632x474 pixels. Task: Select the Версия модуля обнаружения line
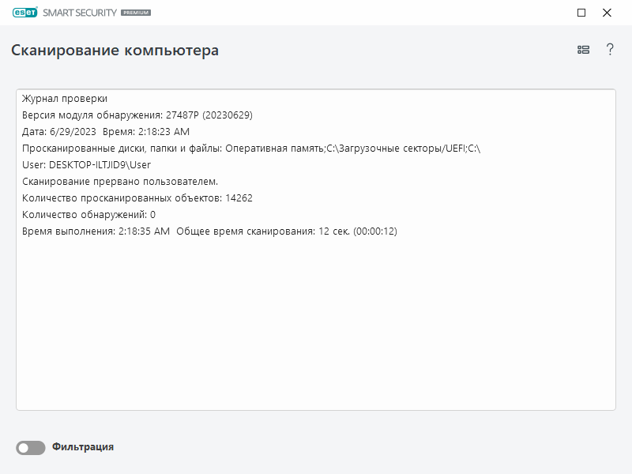[137, 115]
